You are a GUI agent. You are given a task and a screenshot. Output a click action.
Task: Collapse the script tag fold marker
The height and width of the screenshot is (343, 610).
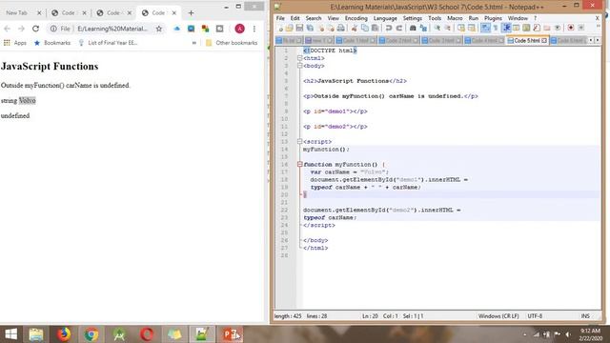(x=299, y=142)
